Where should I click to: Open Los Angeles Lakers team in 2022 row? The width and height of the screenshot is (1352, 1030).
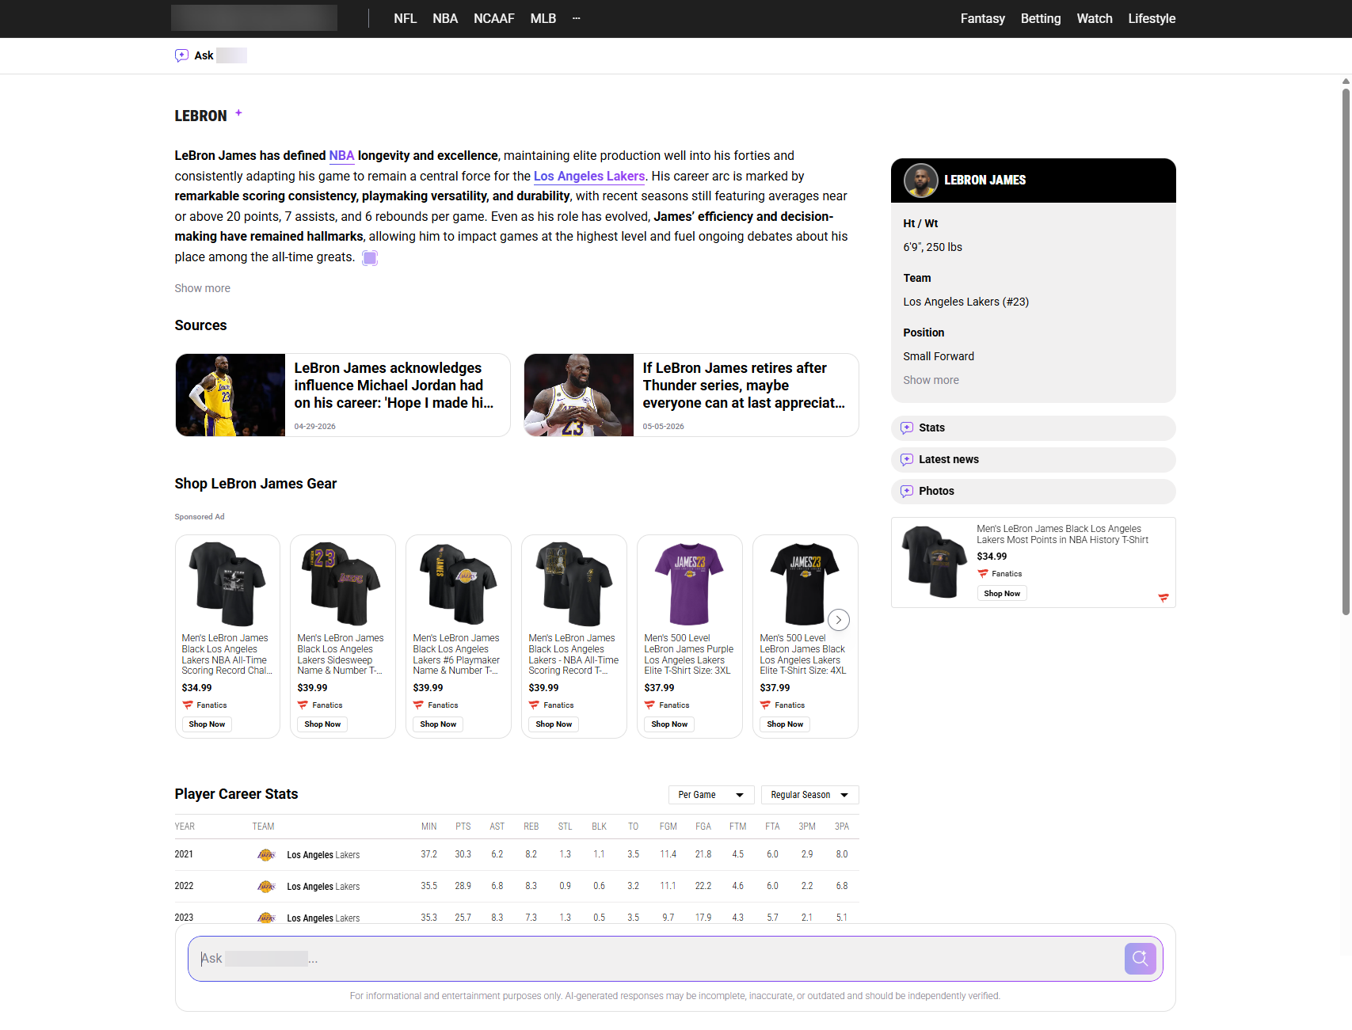click(323, 887)
